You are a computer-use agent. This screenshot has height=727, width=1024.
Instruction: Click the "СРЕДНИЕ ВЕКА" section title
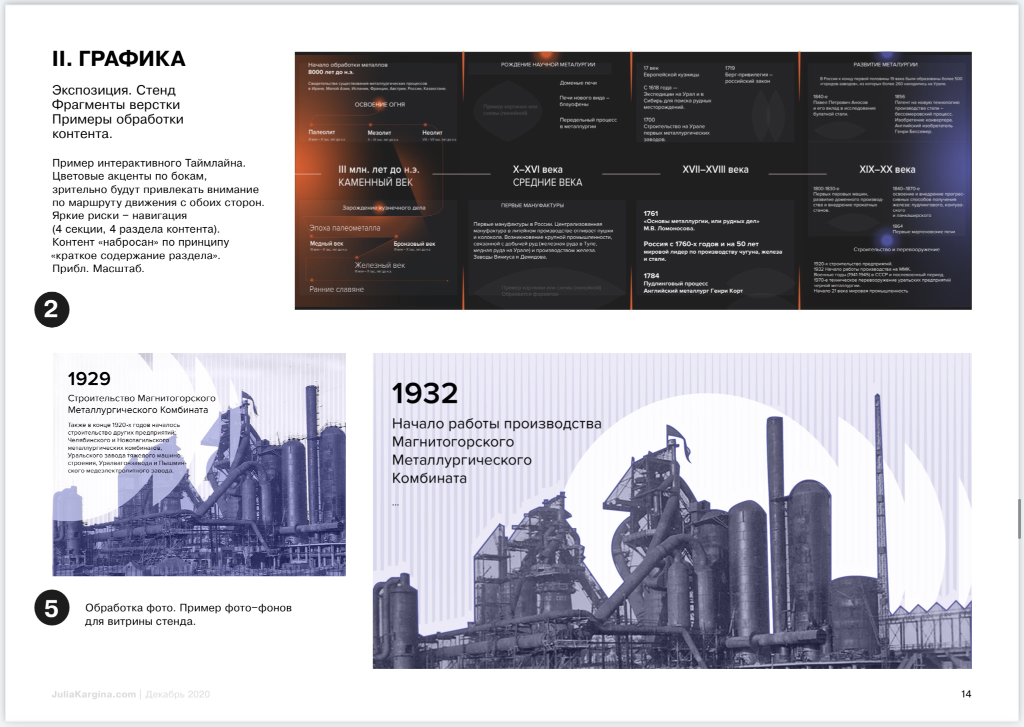[x=547, y=183]
